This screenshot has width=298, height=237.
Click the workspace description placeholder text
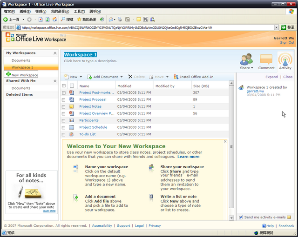(x=90, y=61)
